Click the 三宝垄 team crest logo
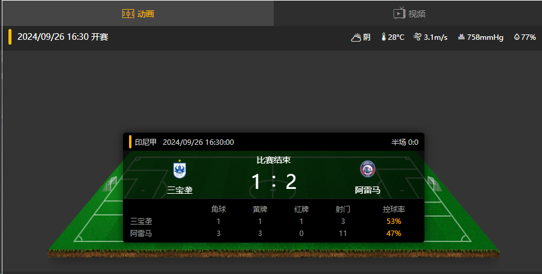The width and height of the screenshot is (542, 274). click(180, 169)
